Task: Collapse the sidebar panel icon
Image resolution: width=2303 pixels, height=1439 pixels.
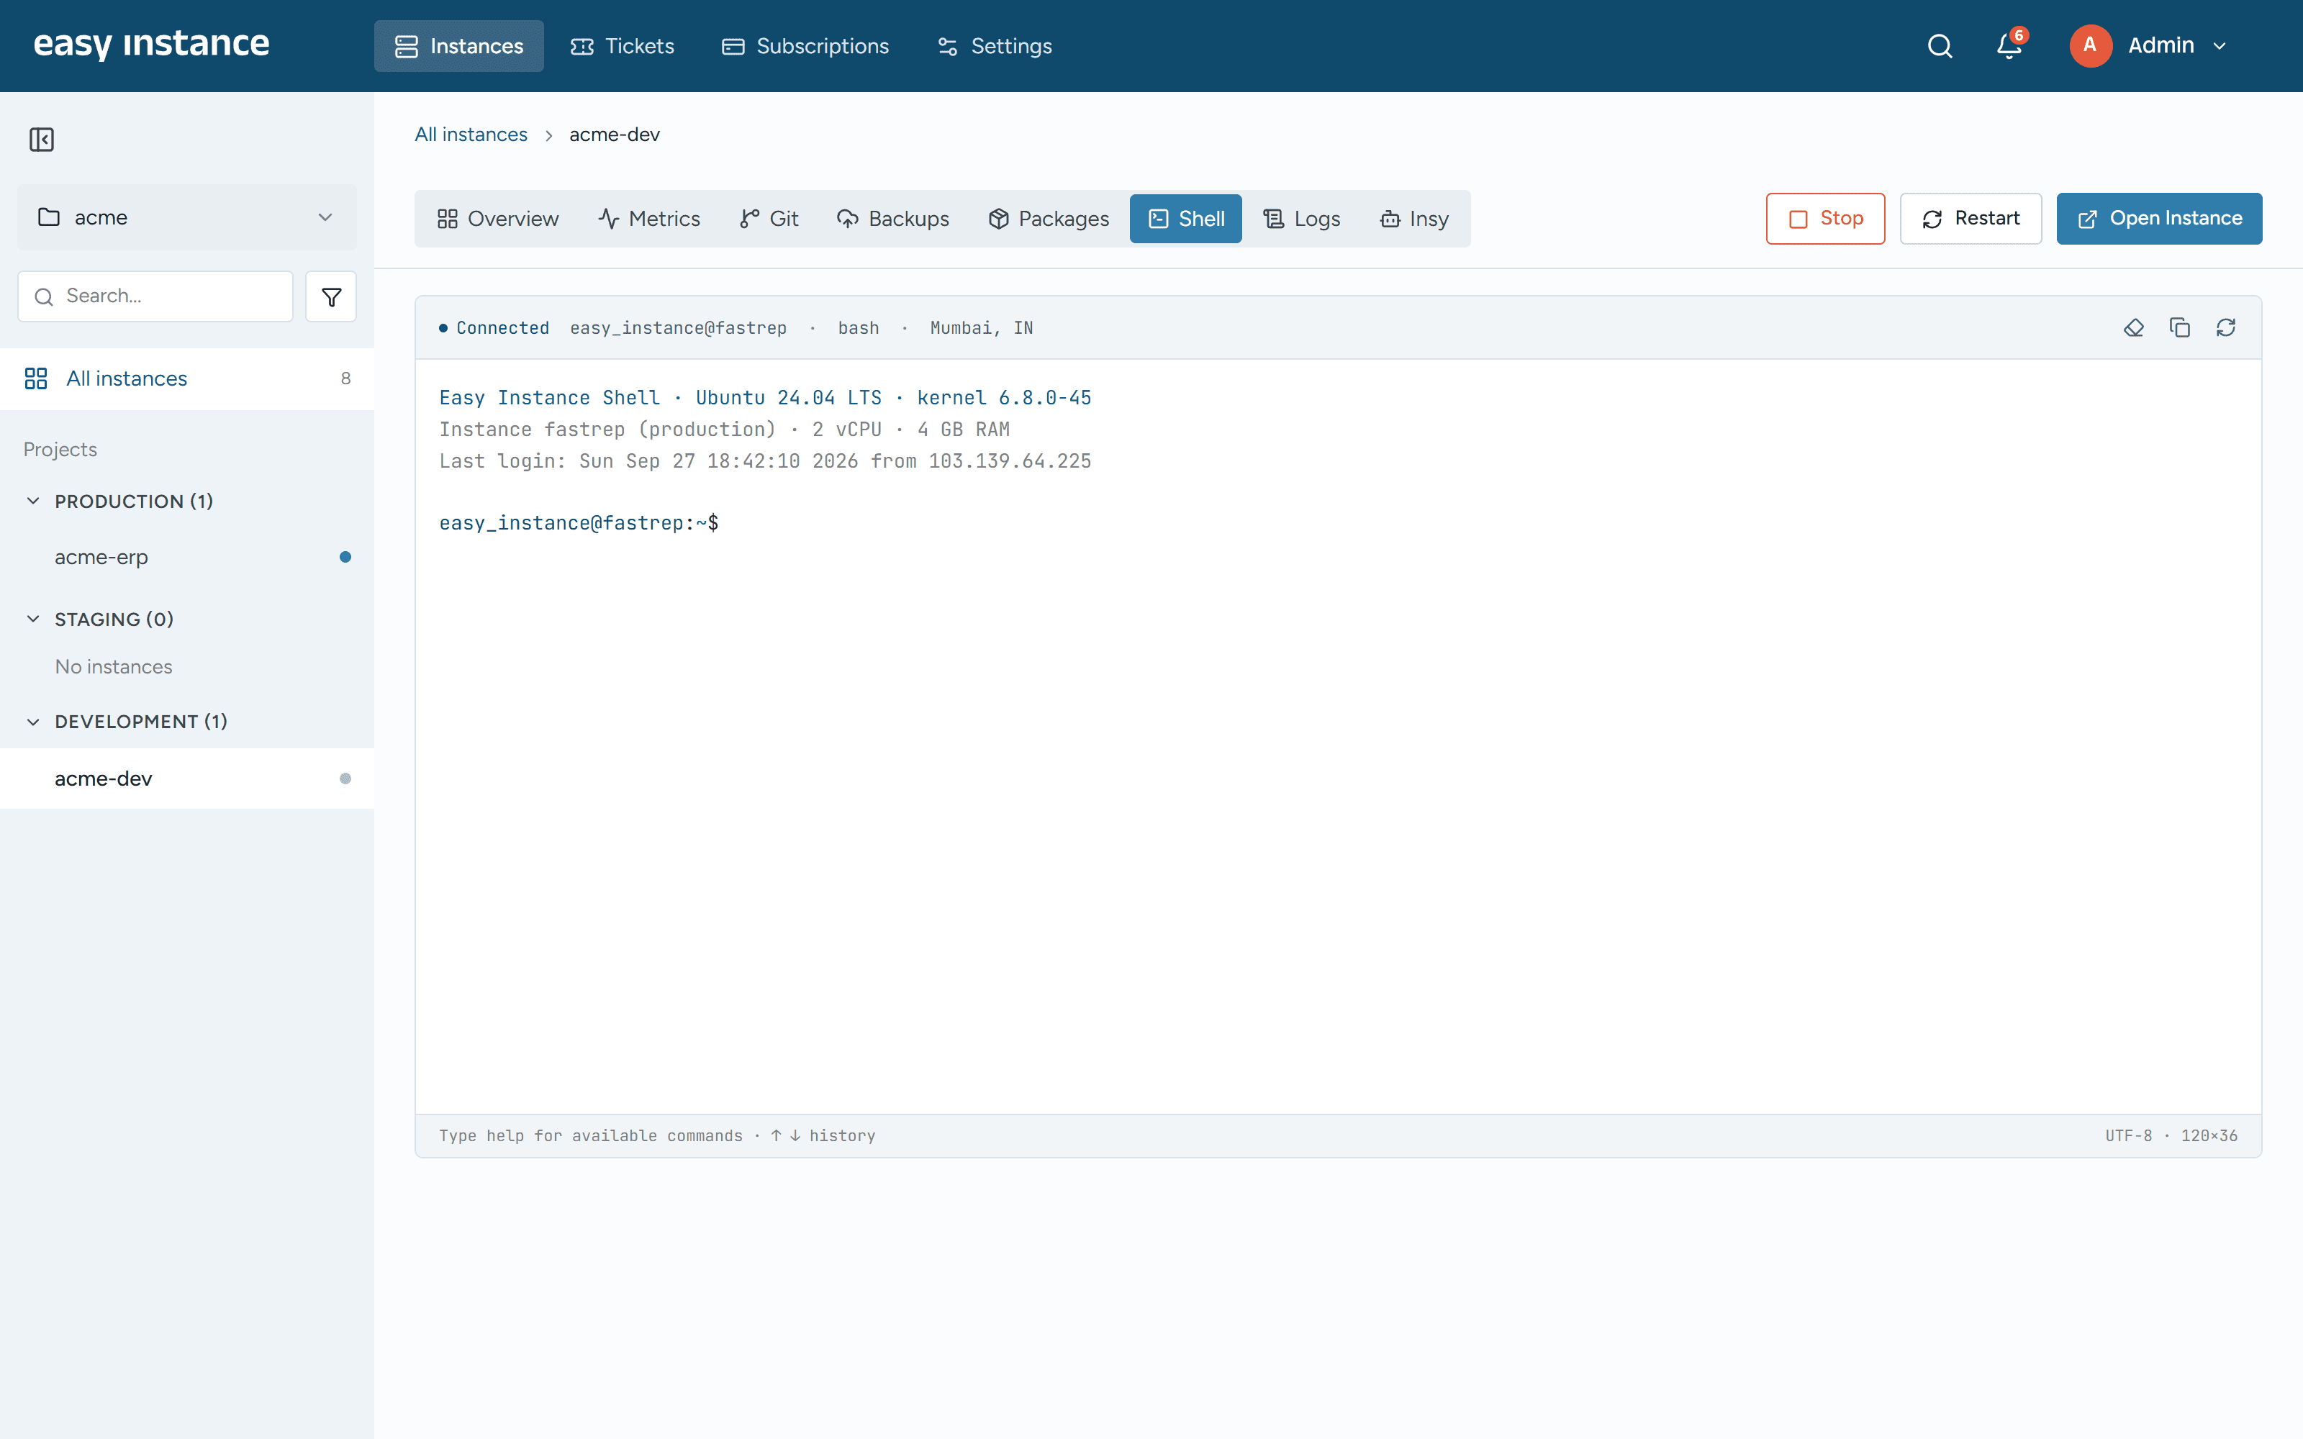Action: (x=42, y=140)
